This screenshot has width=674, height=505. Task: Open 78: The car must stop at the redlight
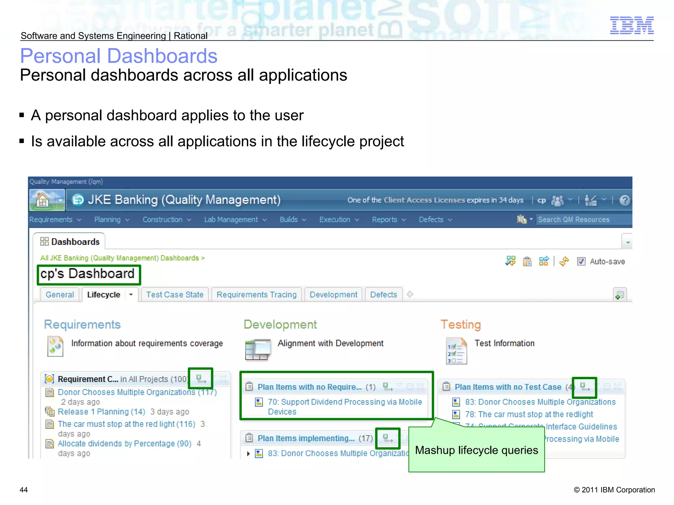(529, 415)
